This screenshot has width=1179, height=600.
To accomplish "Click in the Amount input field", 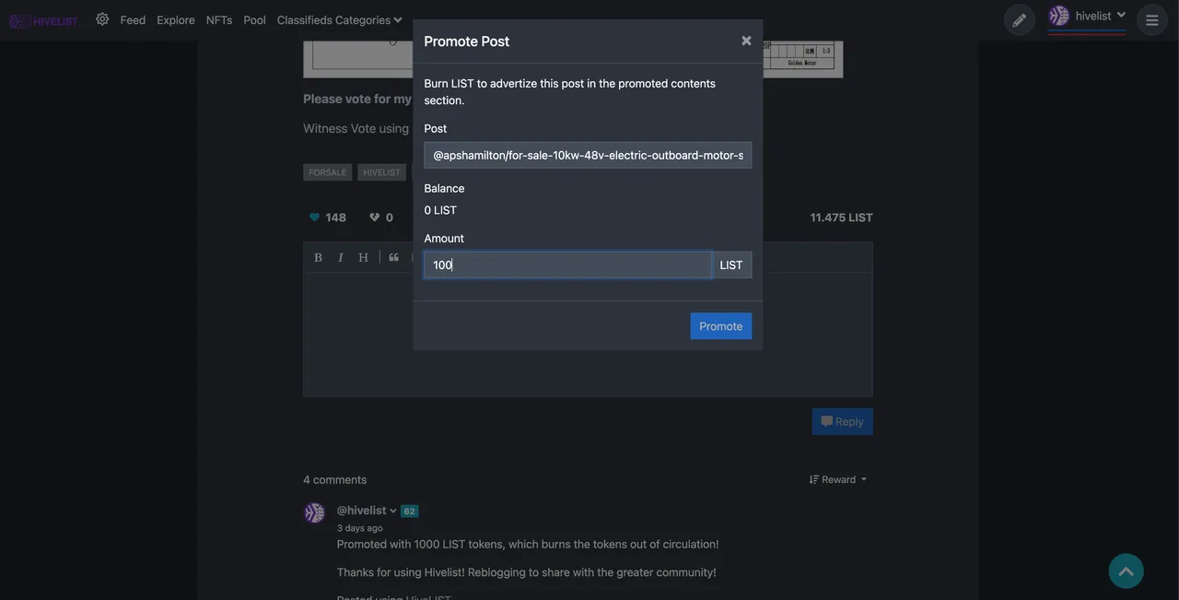I will click(568, 265).
